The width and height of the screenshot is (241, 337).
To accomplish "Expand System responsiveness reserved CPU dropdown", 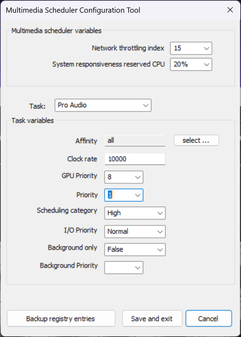I will 191,64.
